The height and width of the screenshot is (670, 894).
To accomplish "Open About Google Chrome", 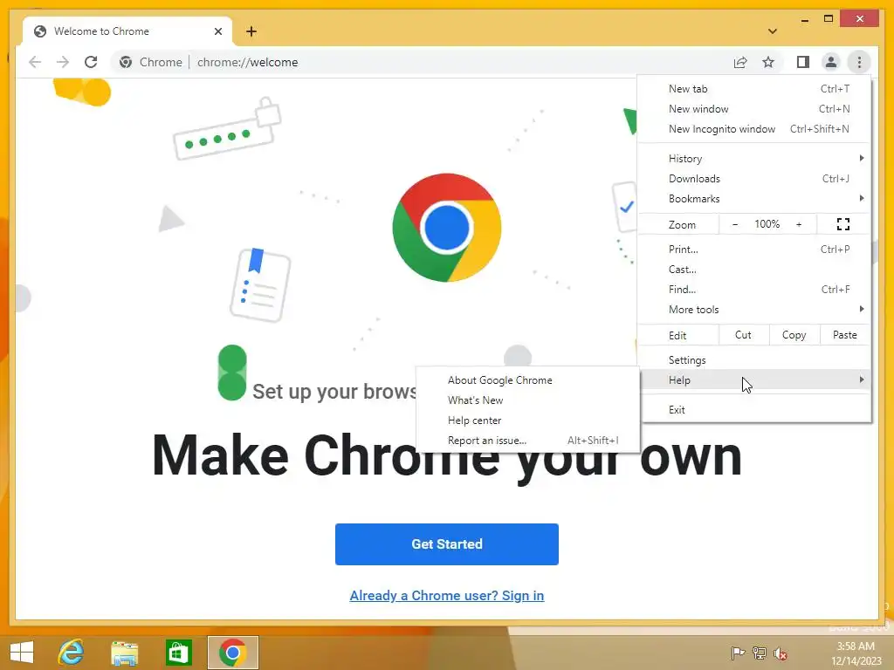I will [527, 380].
